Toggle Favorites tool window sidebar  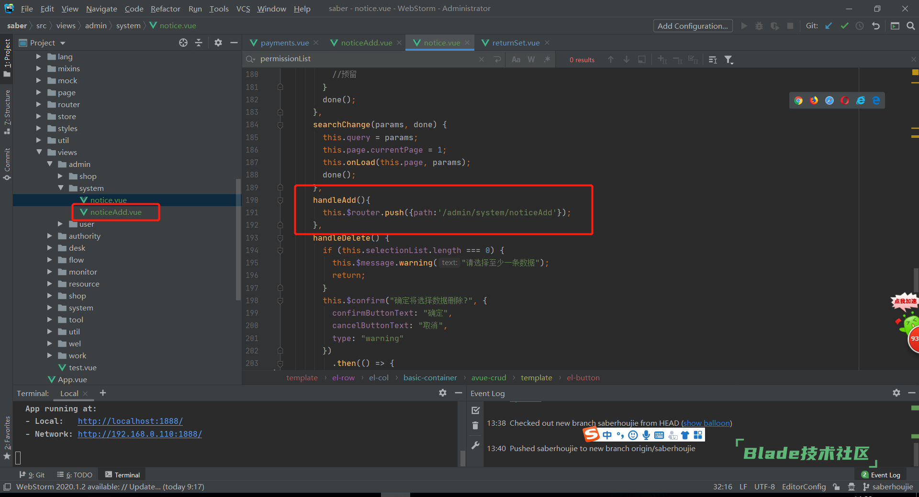coord(7,437)
